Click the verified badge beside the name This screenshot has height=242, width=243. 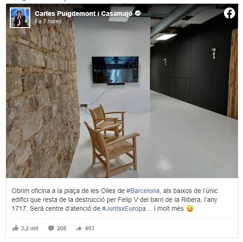tap(138, 13)
